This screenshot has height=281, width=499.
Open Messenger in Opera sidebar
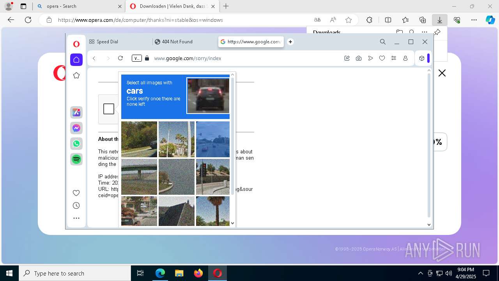tap(76, 128)
